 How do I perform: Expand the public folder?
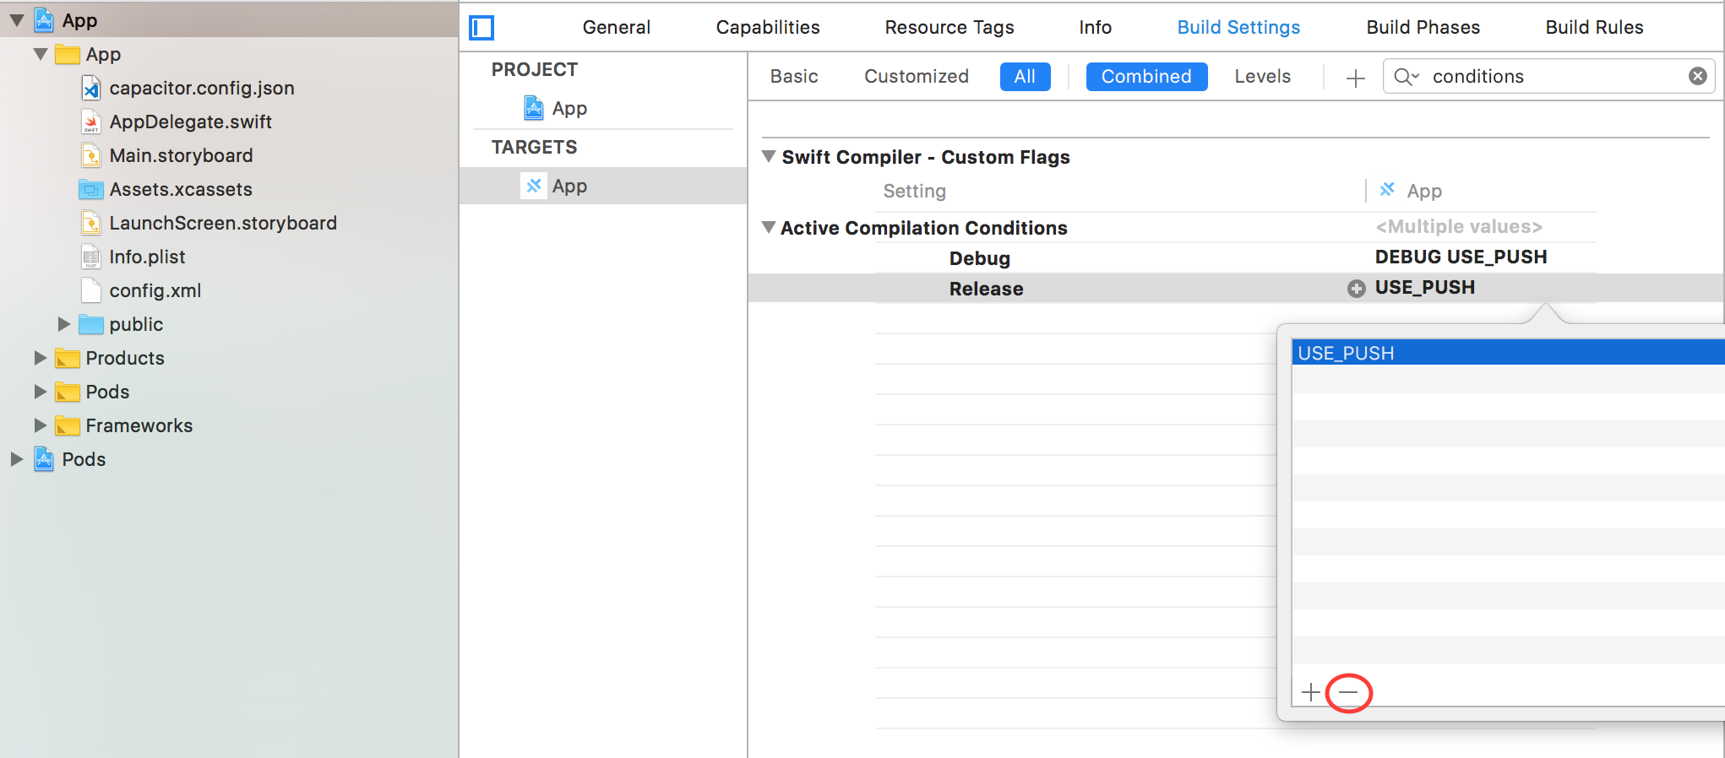pos(64,324)
